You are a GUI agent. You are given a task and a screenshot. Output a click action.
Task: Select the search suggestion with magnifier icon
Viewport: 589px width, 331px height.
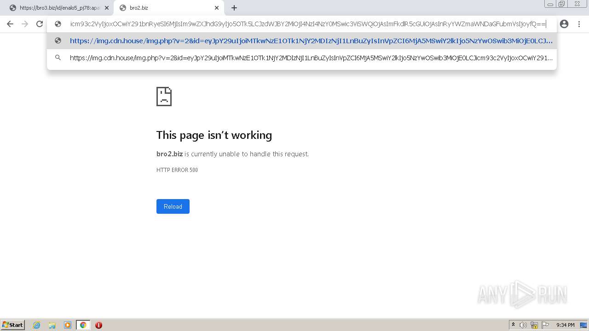click(x=302, y=58)
